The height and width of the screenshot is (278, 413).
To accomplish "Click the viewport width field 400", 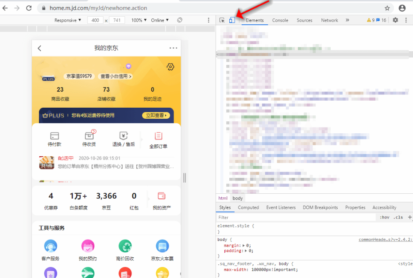I will (x=95, y=20).
